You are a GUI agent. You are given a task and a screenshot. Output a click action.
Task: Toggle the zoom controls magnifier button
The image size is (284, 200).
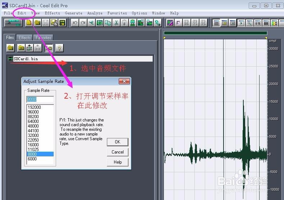tap(249, 23)
